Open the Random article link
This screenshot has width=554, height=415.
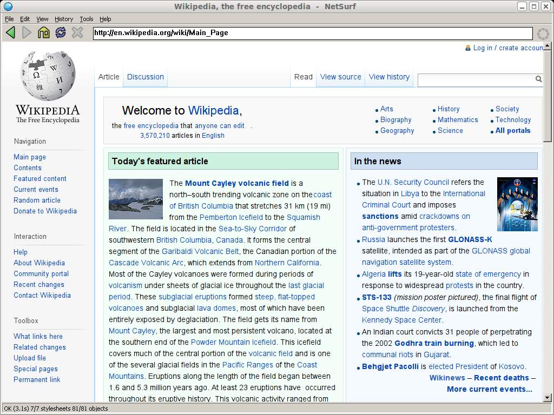click(37, 200)
